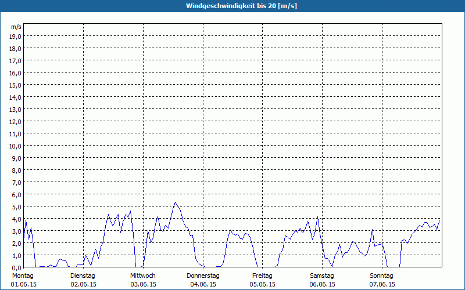
Task: Select the 9,0 y-axis label
Action: [x=17, y=158]
